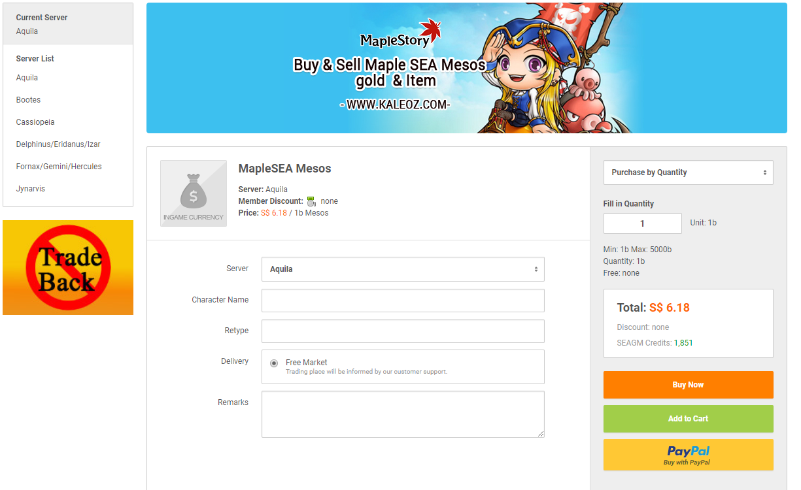The image size is (801, 490).
Task: Focus the Character Name input field
Action: (x=403, y=301)
